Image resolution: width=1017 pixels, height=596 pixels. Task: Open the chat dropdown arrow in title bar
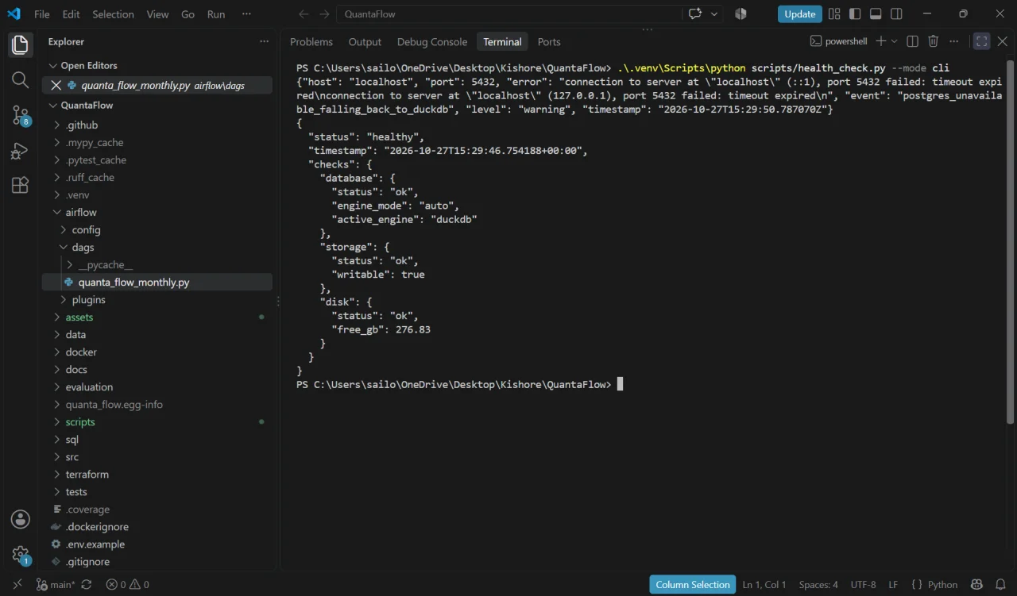pos(714,14)
